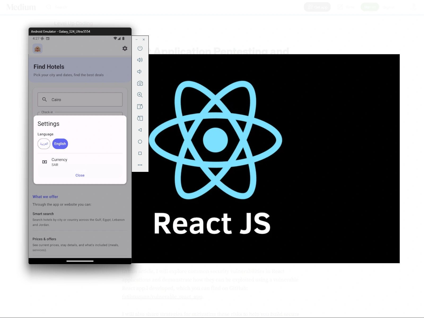Activate the emulator zoom magnifier icon
Screen dimensions: 424x318
pyautogui.click(x=140, y=95)
